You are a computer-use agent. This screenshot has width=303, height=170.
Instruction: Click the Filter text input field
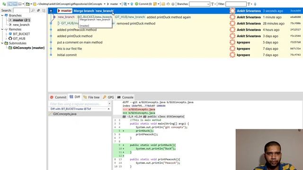click(236, 4)
